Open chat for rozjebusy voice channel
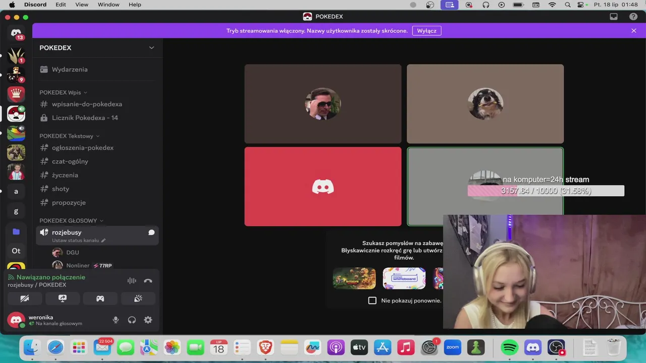This screenshot has height=363, width=646. (x=151, y=232)
